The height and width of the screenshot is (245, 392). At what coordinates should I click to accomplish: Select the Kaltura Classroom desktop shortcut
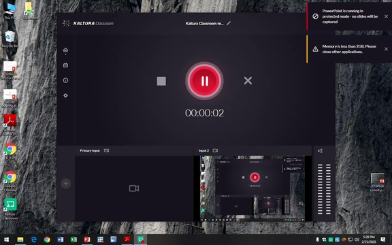click(10, 209)
